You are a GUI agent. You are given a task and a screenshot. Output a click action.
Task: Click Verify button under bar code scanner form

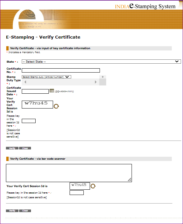pyautogui.click(x=12, y=211)
